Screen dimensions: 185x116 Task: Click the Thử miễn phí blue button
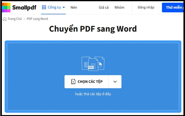pyautogui.click(x=173, y=7)
